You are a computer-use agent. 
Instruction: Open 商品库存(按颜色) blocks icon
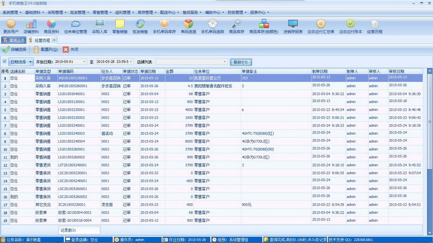[x=264, y=23]
